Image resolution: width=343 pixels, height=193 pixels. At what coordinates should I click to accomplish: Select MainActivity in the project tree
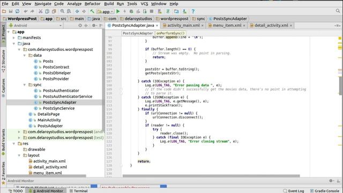click(x=49, y=120)
